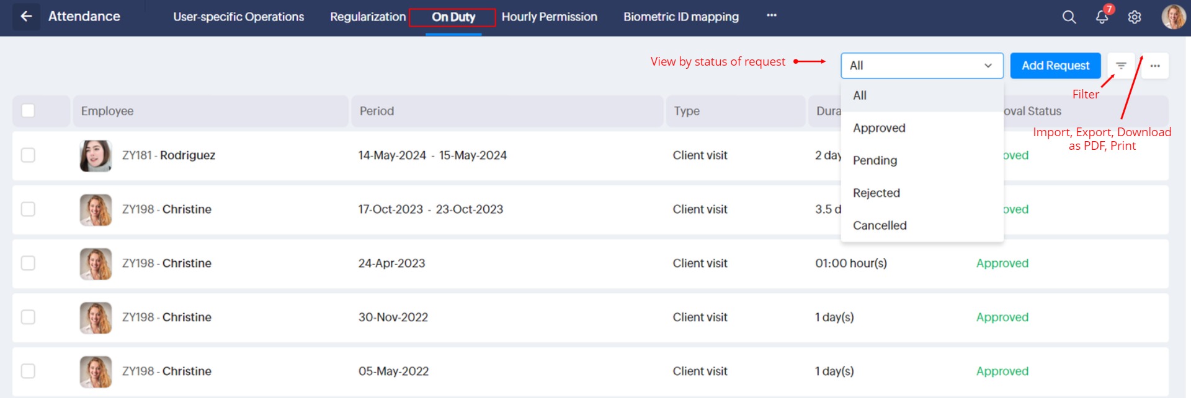Open the settings gear icon
This screenshot has height=398, width=1191.
click(x=1135, y=17)
